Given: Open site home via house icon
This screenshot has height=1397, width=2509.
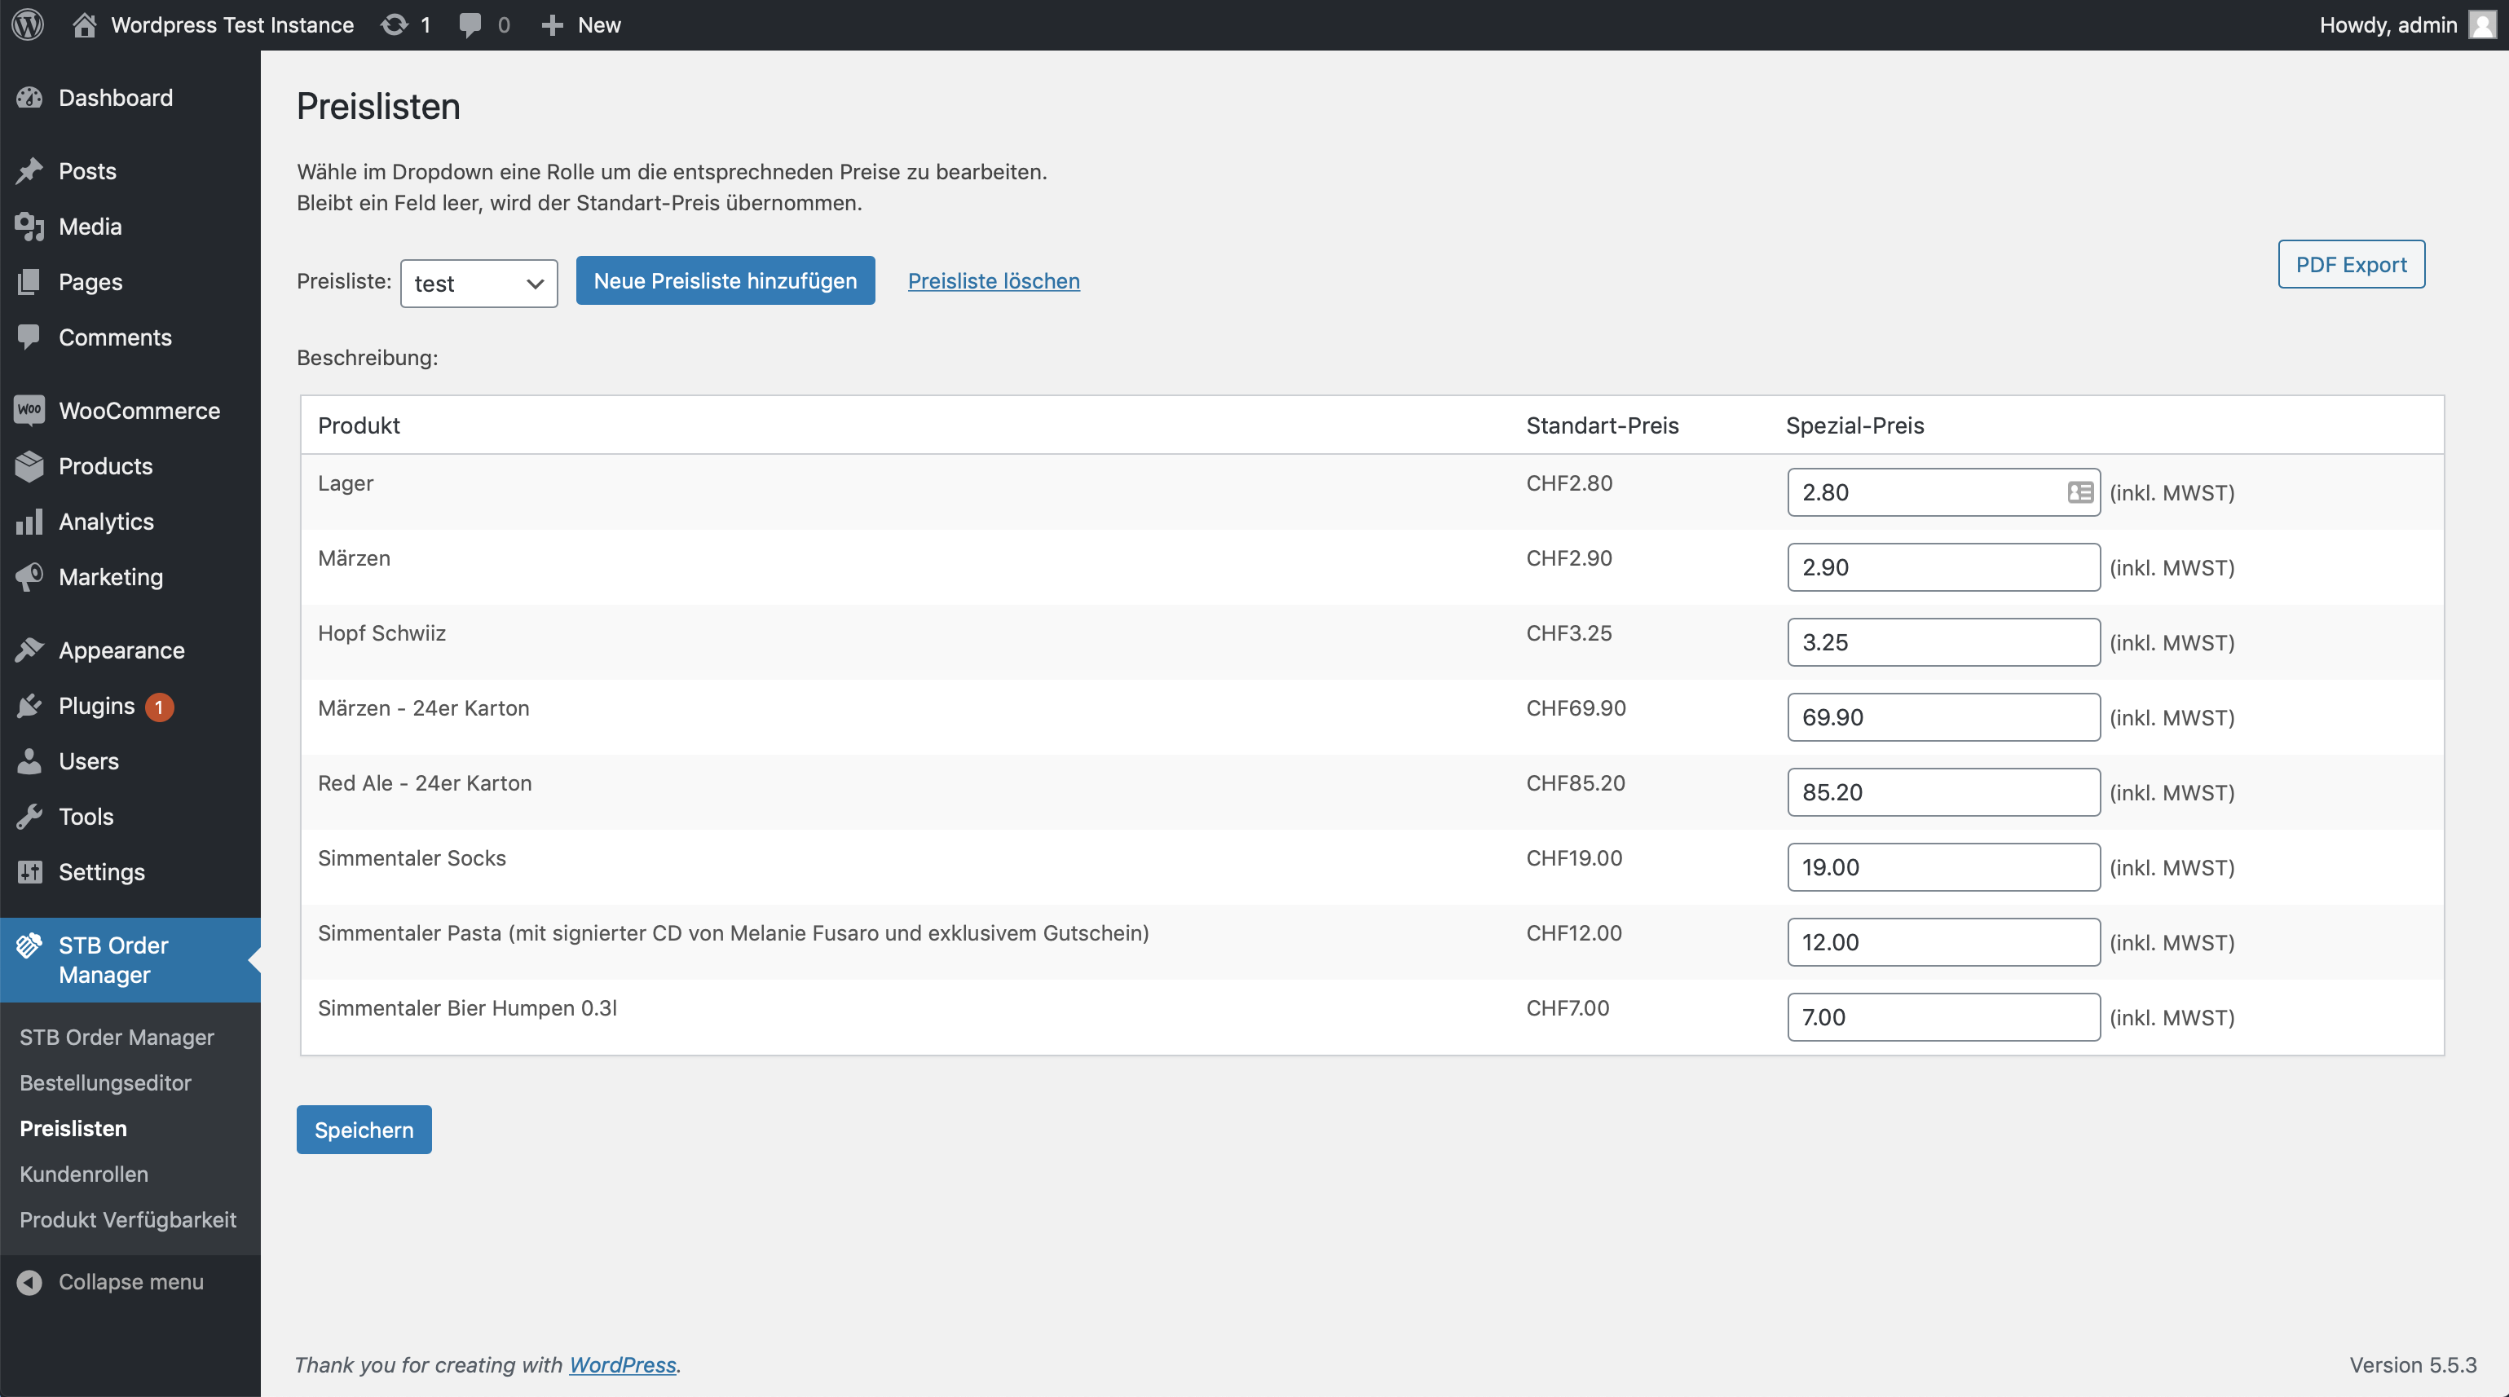Looking at the screenshot, I should (x=85, y=24).
